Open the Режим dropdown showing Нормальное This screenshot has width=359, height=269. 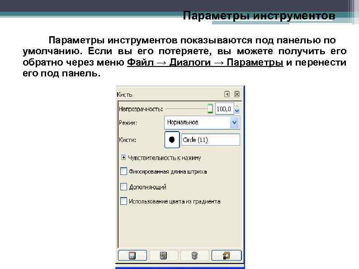coord(202,123)
